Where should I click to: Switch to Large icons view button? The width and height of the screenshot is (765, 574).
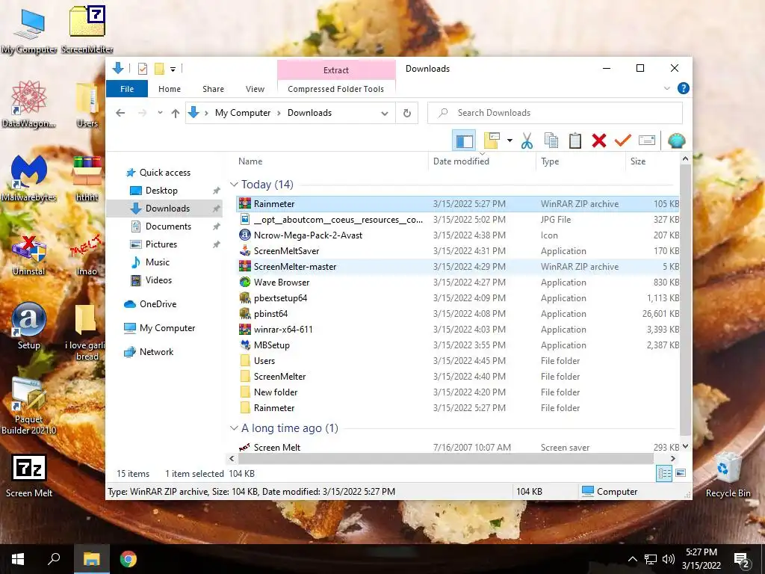[x=681, y=473]
